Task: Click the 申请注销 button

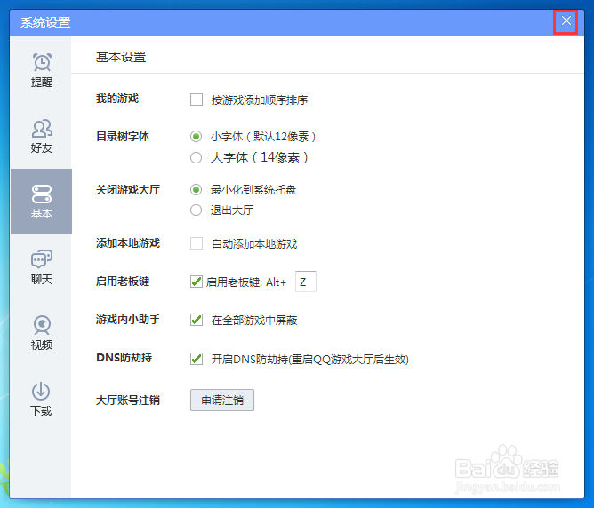Action: (222, 401)
